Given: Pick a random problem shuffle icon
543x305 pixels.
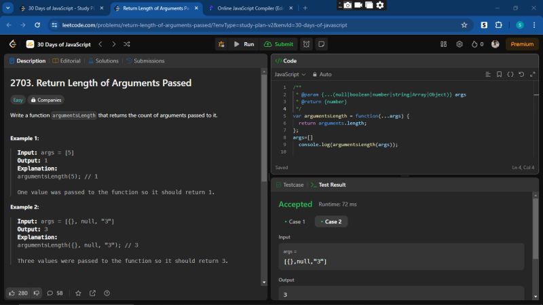Looking at the screenshot, I should tap(127, 44).
